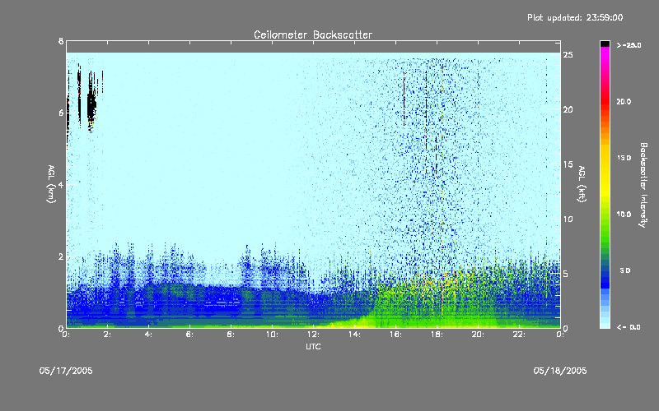Click the 25 kft tick label on right axis
This screenshot has width=659, height=411.
coord(568,55)
